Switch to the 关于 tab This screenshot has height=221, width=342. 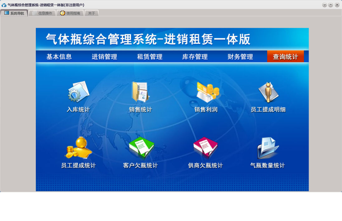92,13
